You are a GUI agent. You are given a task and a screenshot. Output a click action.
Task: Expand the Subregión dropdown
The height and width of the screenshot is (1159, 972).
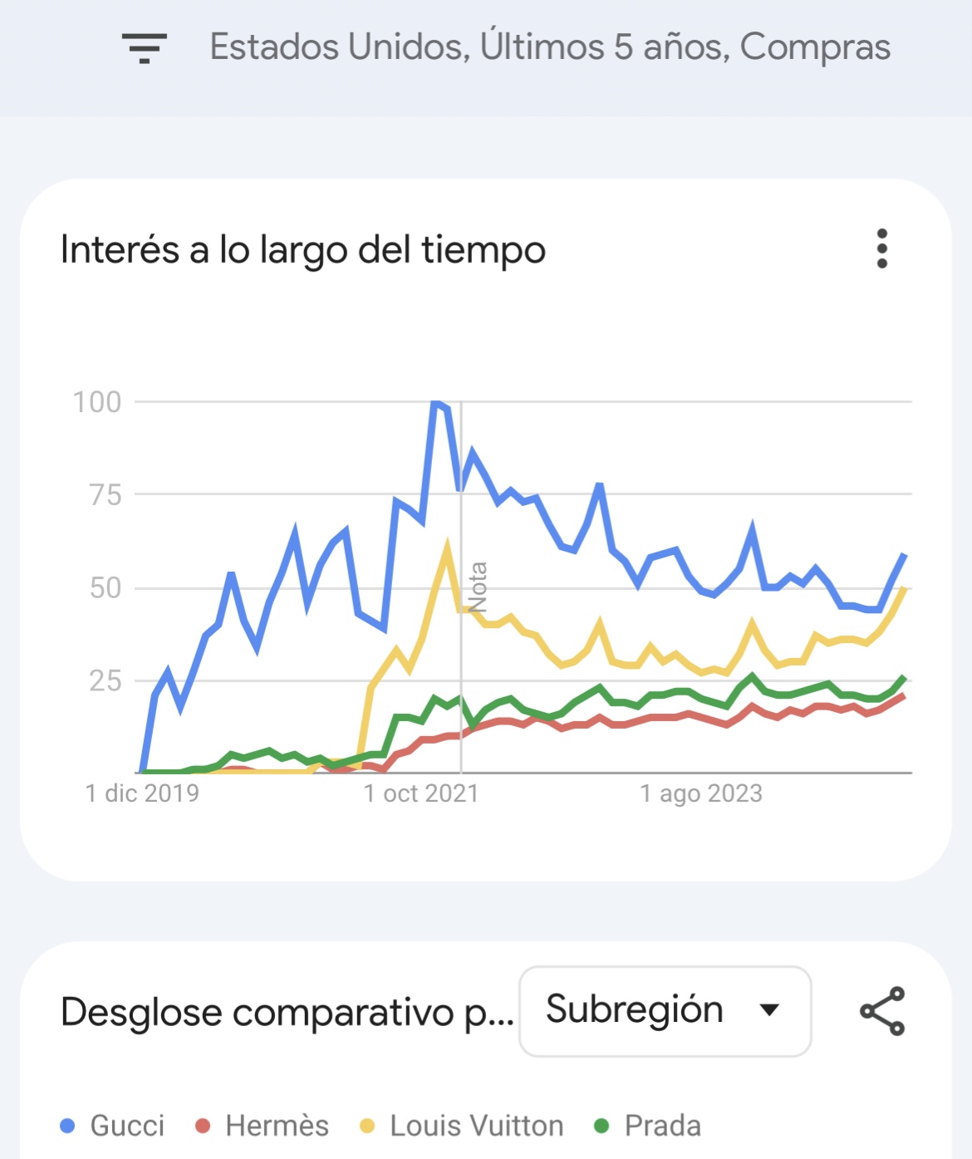(665, 1011)
